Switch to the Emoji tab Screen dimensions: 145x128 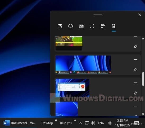[70, 26]
